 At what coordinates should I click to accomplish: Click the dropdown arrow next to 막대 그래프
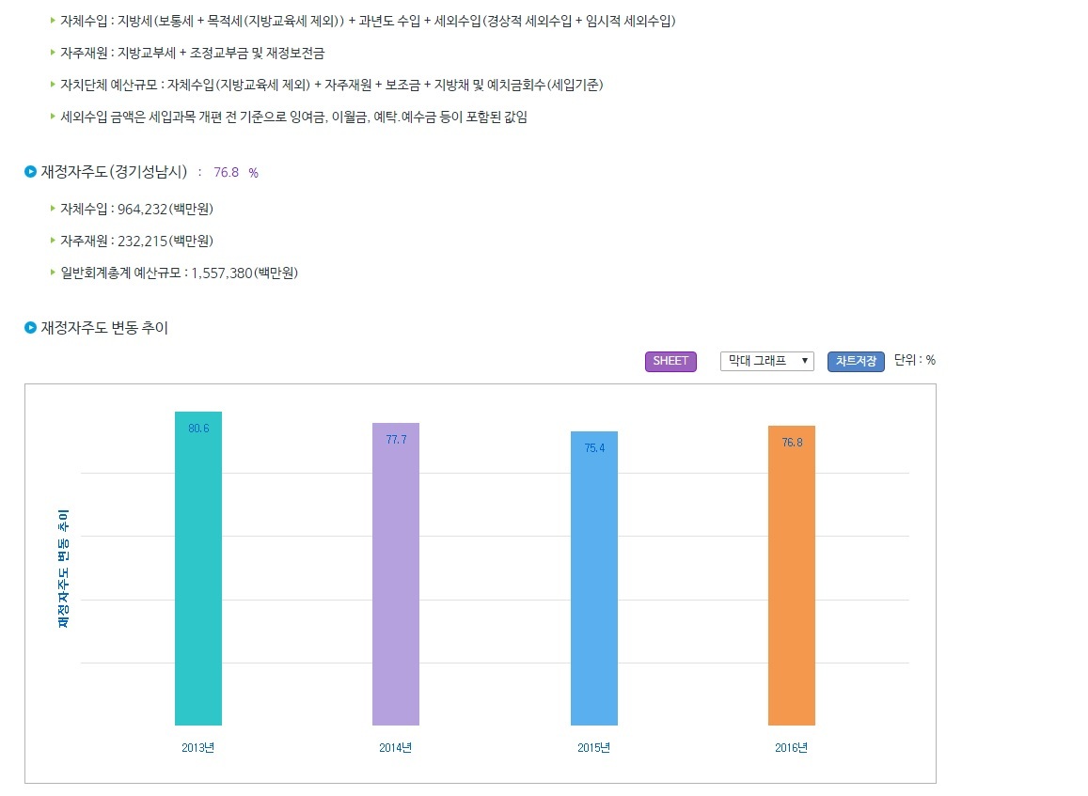click(804, 361)
